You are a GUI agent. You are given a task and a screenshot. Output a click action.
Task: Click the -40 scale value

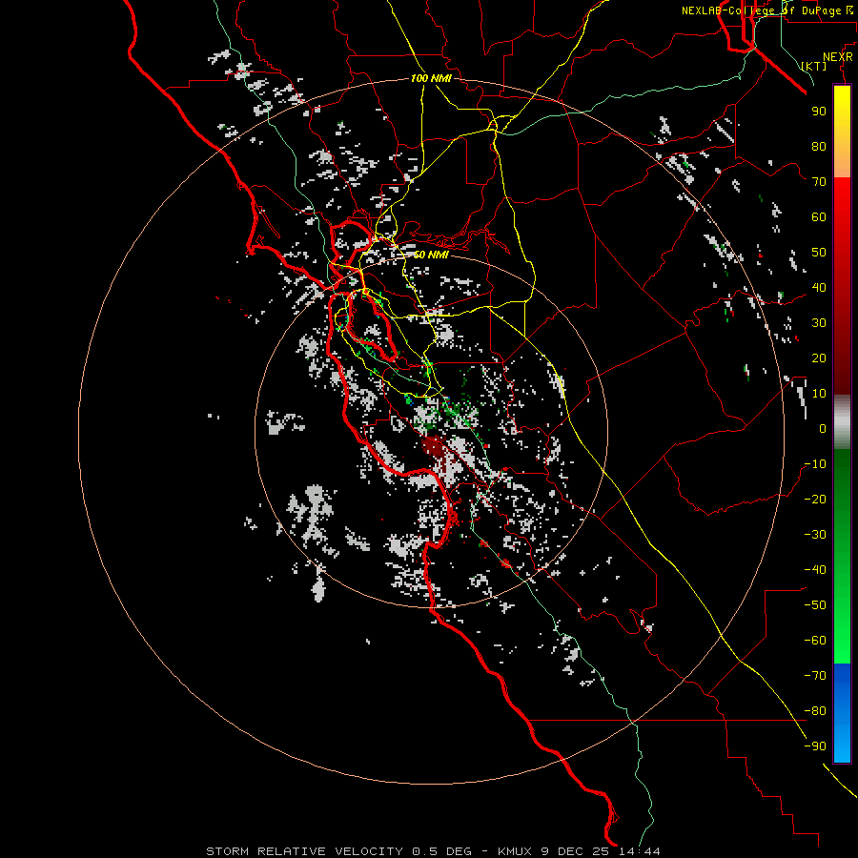coord(815,570)
